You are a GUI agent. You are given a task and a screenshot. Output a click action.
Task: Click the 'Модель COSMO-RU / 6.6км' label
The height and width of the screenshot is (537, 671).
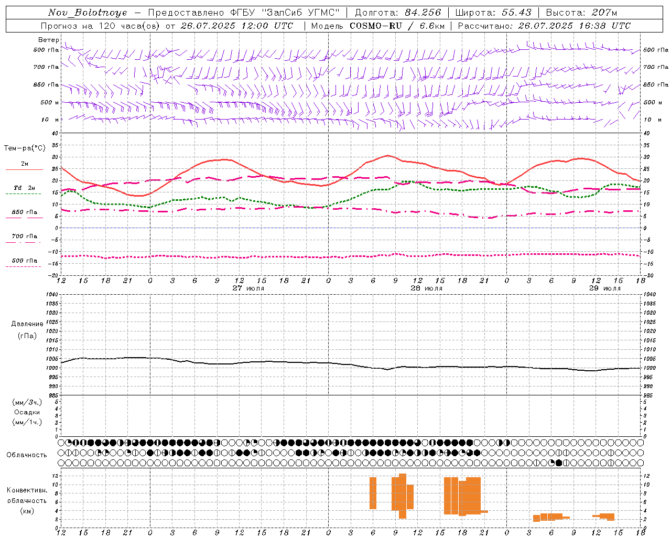[378, 26]
